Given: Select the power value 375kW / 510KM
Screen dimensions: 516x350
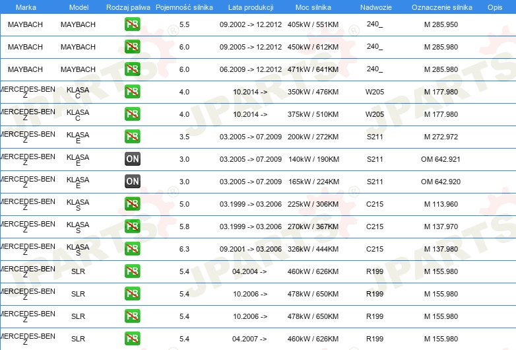Looking at the screenshot, I should tap(313, 114).
